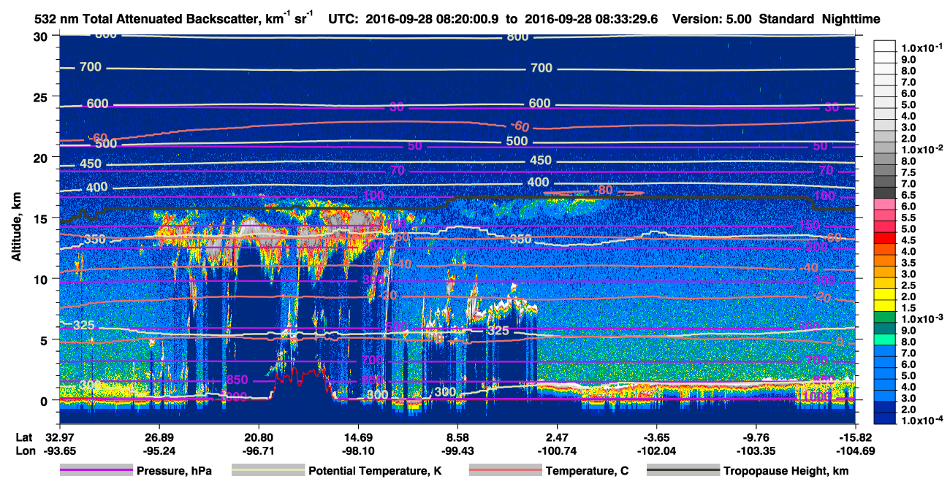Click the colorbar label 7.5

910,173
